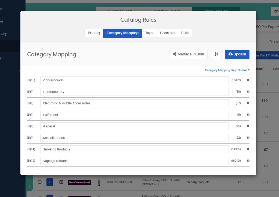Screen dimensions: 279x197
Task: Open settings gear for CBD Products
Action: pyautogui.click(x=248, y=80)
